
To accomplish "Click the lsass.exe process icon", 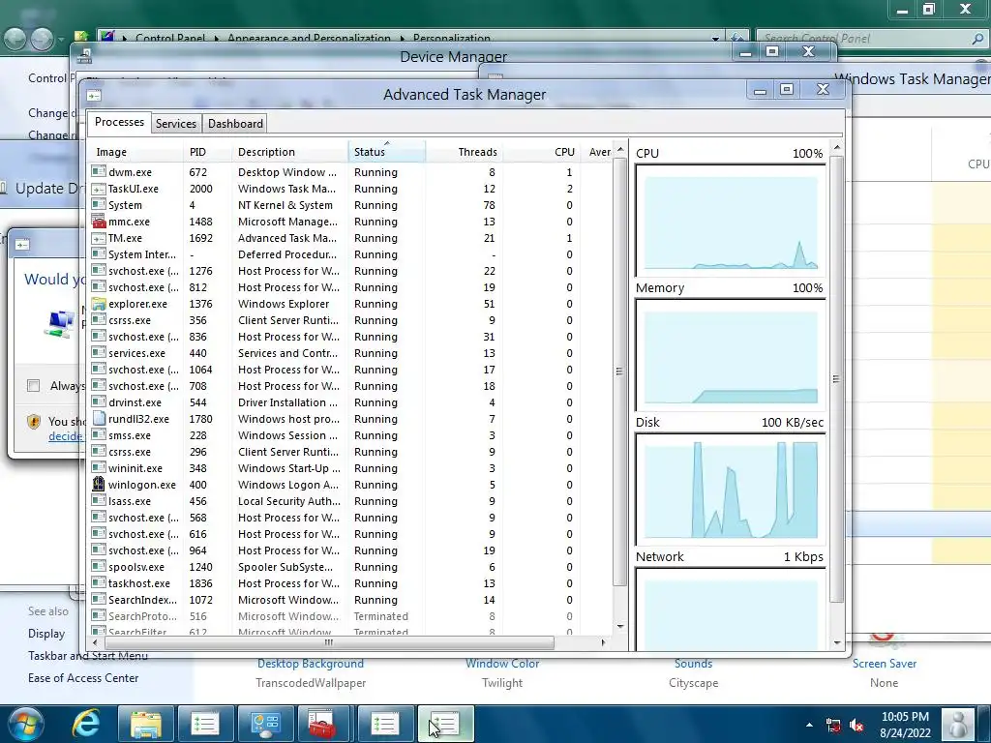I will pos(99,500).
